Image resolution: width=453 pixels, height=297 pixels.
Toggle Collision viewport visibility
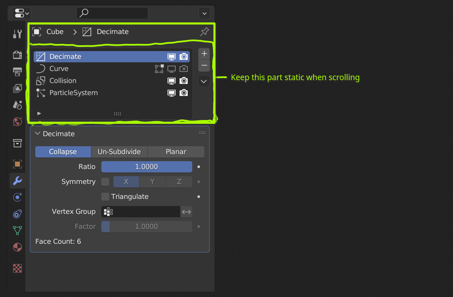171,81
